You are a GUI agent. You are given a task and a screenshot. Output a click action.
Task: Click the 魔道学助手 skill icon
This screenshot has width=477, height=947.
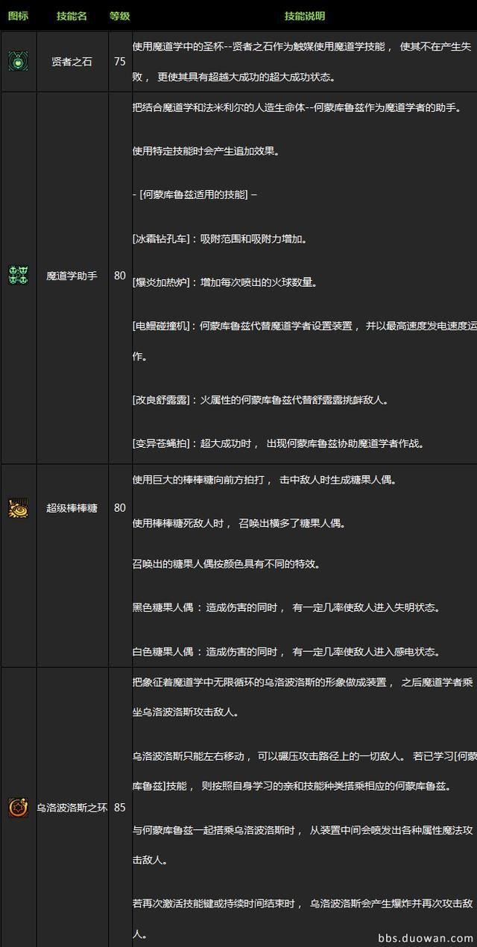18,276
